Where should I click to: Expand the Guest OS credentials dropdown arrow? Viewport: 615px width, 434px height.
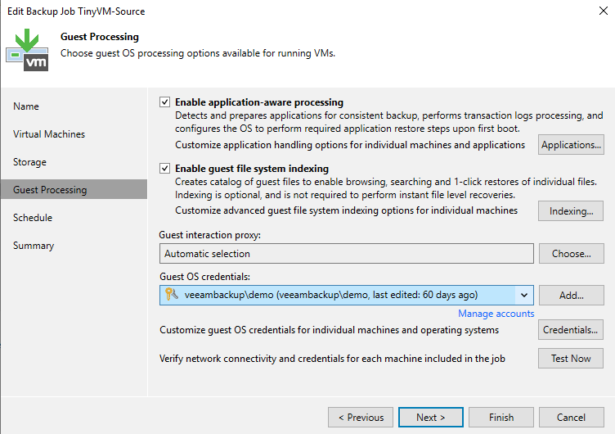(523, 295)
